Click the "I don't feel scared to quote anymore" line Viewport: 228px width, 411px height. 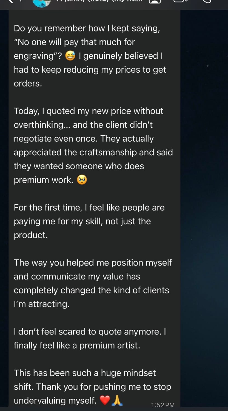[90, 332]
